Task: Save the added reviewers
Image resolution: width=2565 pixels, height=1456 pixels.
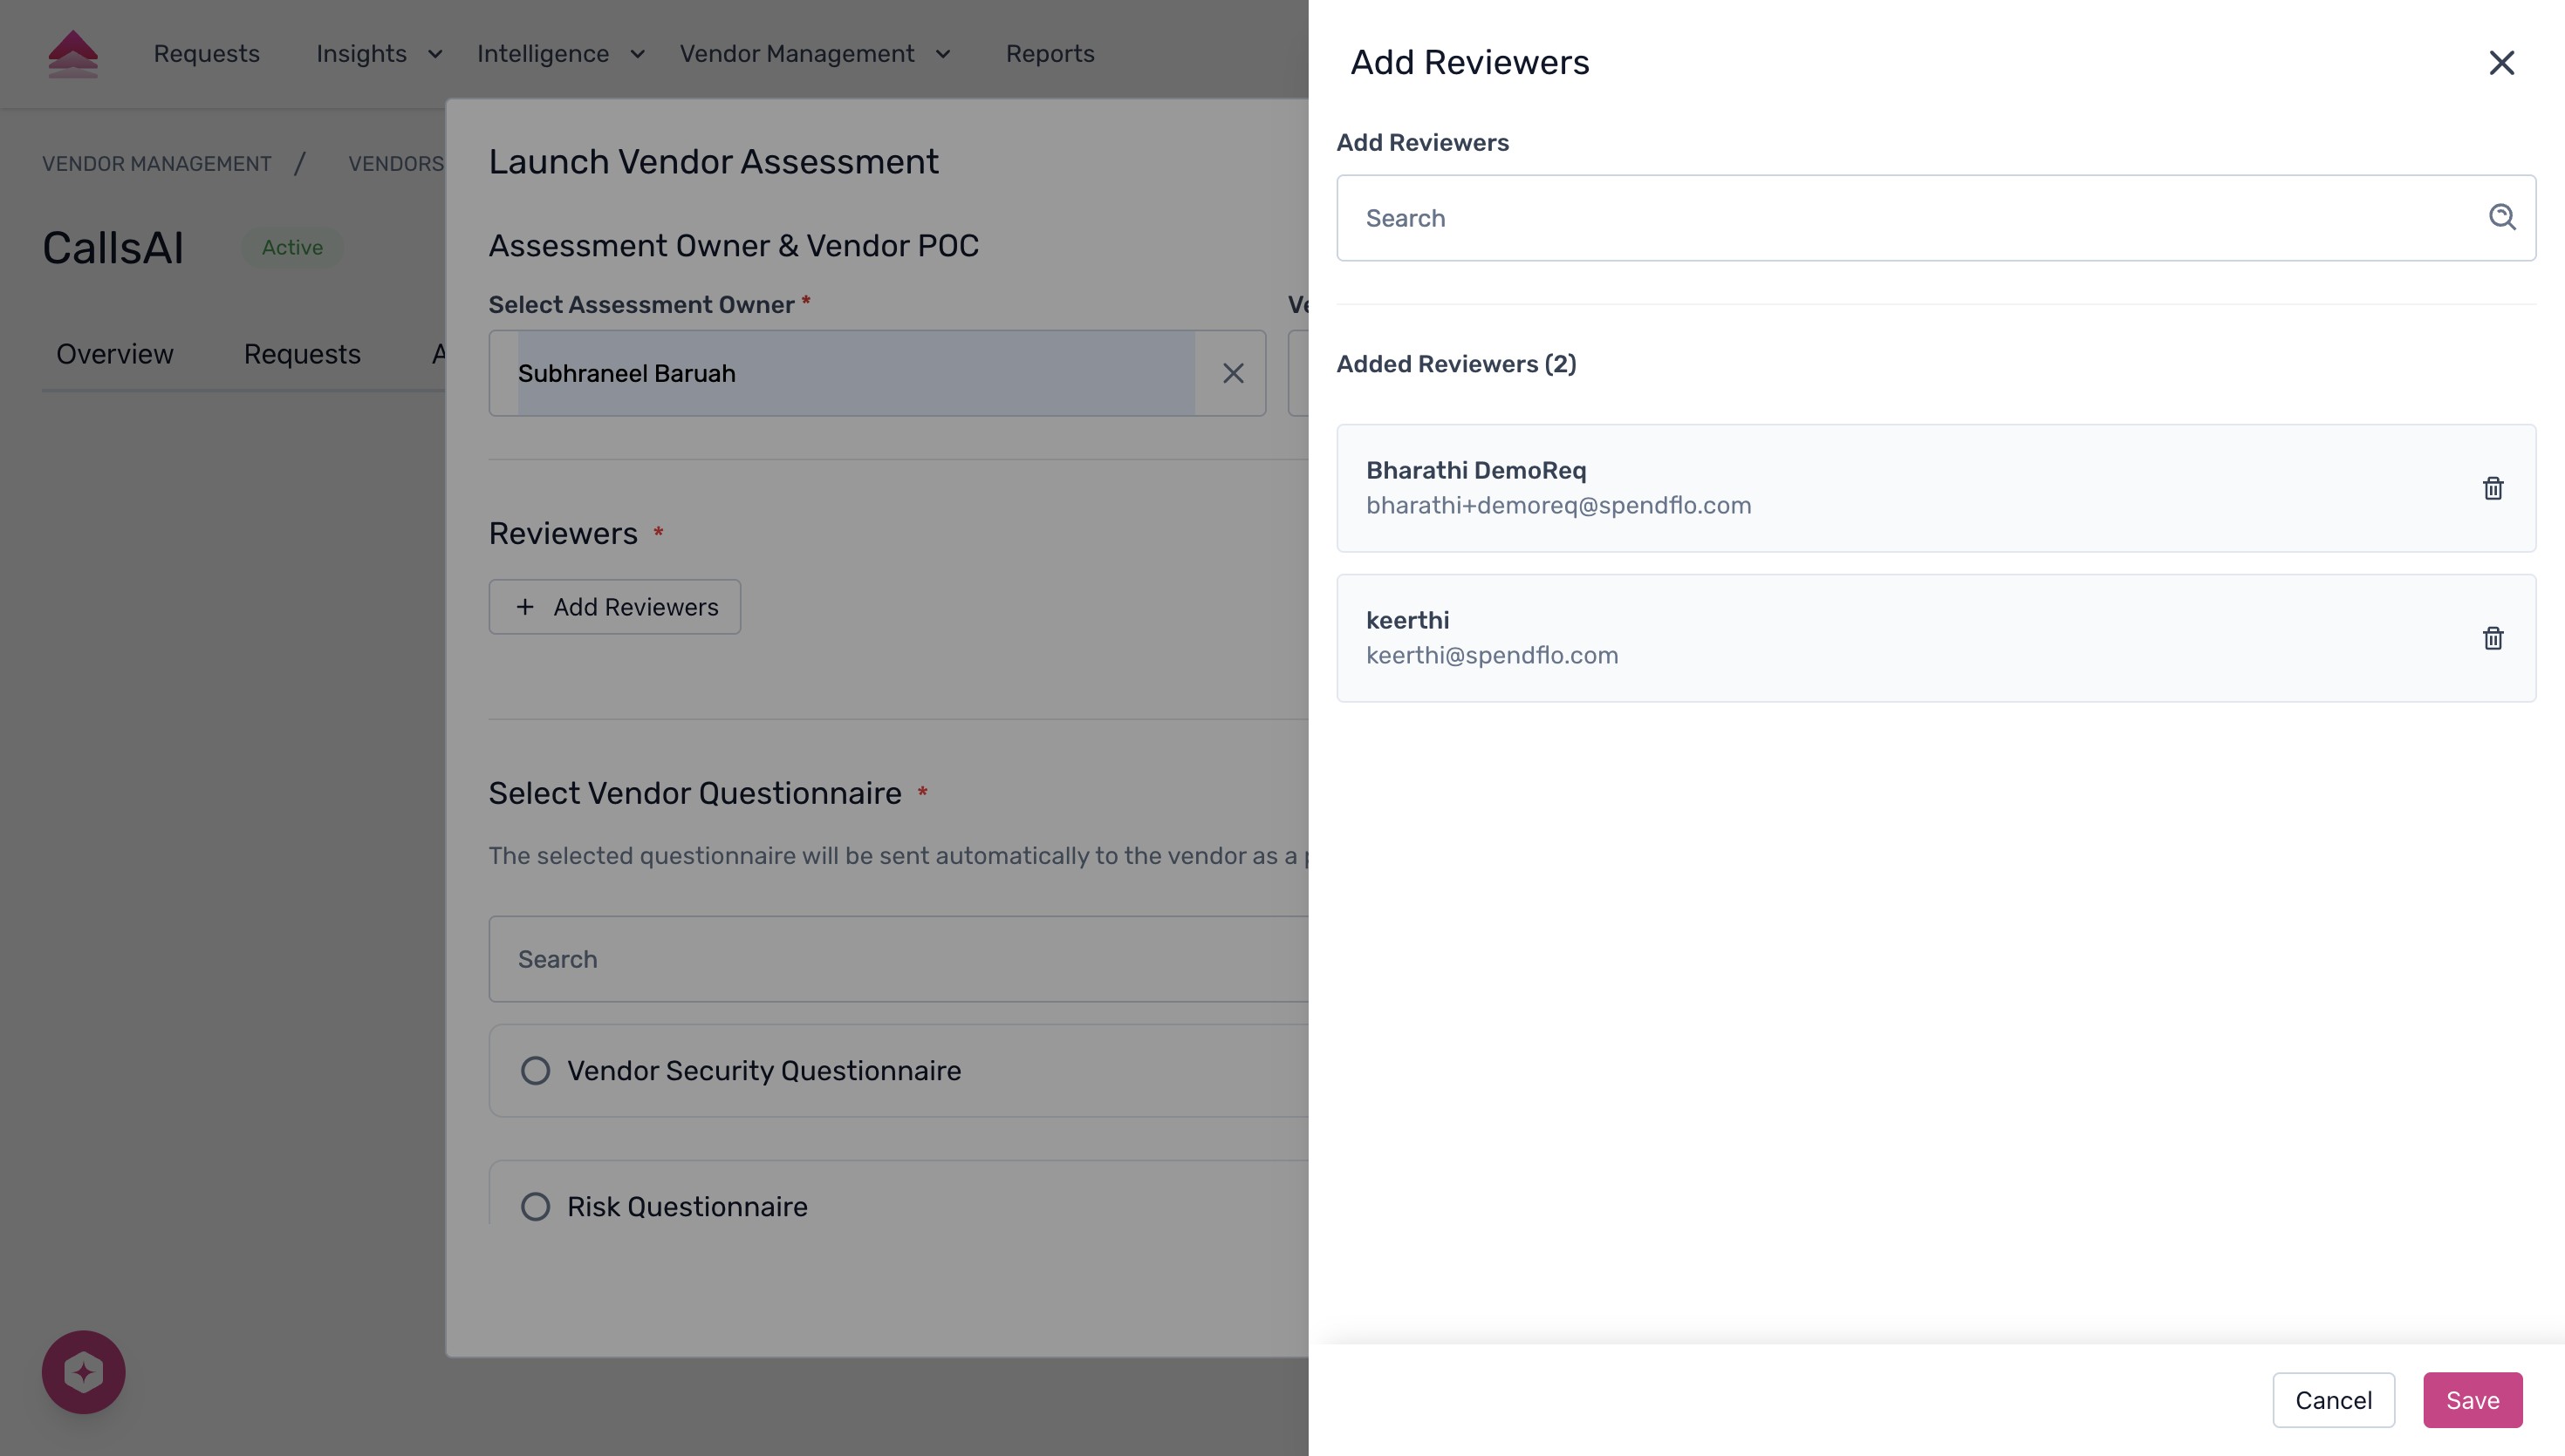Action: pos(2472,1400)
